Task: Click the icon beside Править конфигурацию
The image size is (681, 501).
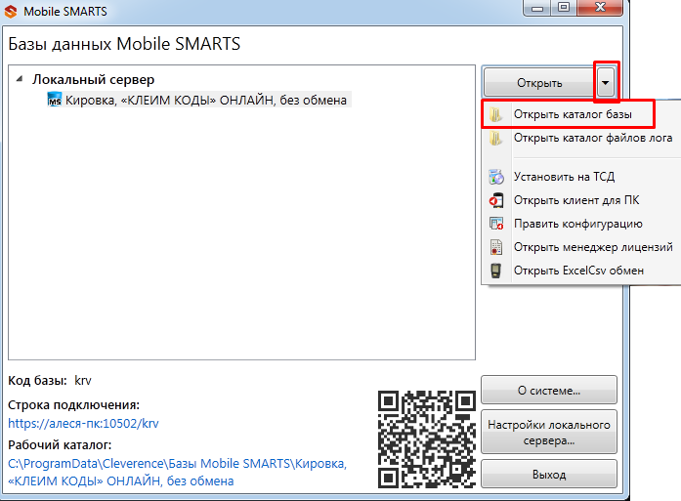Action: coord(496,224)
